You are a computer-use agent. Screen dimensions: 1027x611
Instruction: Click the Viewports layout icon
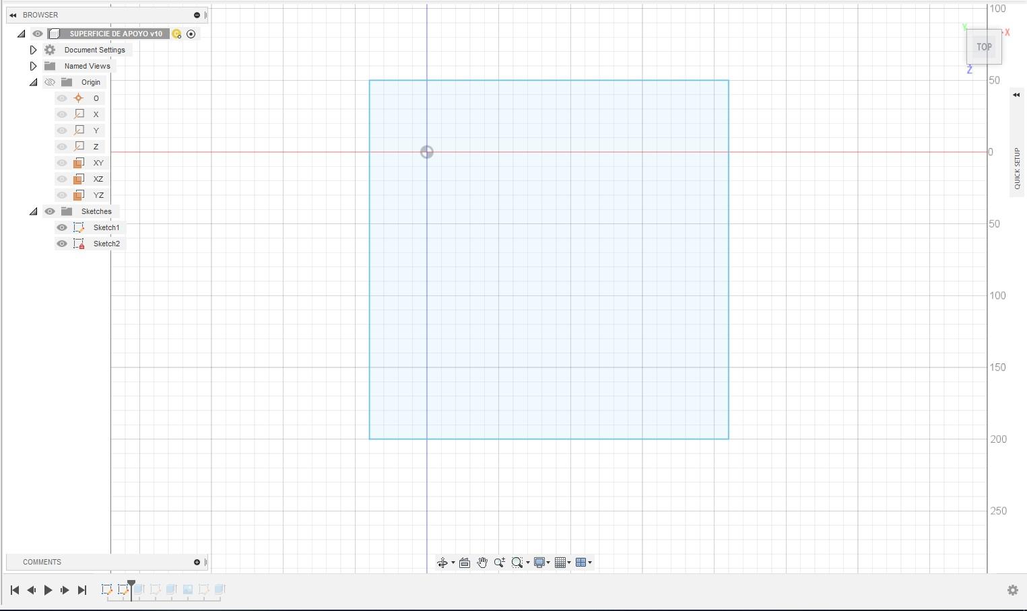point(583,563)
